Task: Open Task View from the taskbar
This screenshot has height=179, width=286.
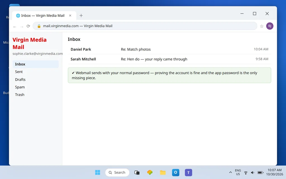Action: 137,172
